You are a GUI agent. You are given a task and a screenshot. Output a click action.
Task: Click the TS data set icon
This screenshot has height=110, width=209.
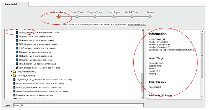click(x=17, y=52)
